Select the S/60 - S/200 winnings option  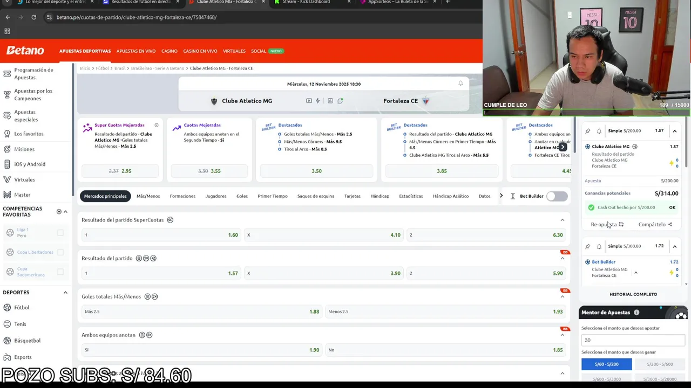606,364
